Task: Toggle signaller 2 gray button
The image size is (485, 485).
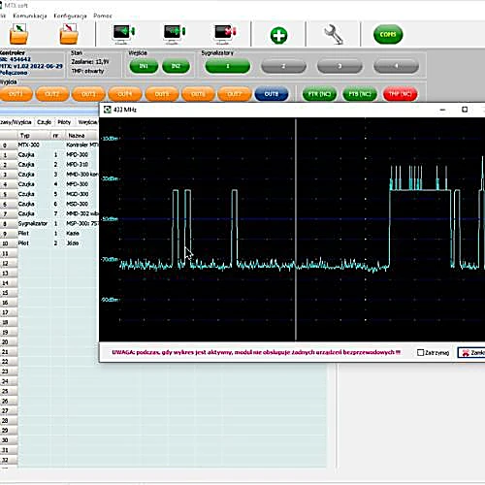Action: (x=283, y=66)
